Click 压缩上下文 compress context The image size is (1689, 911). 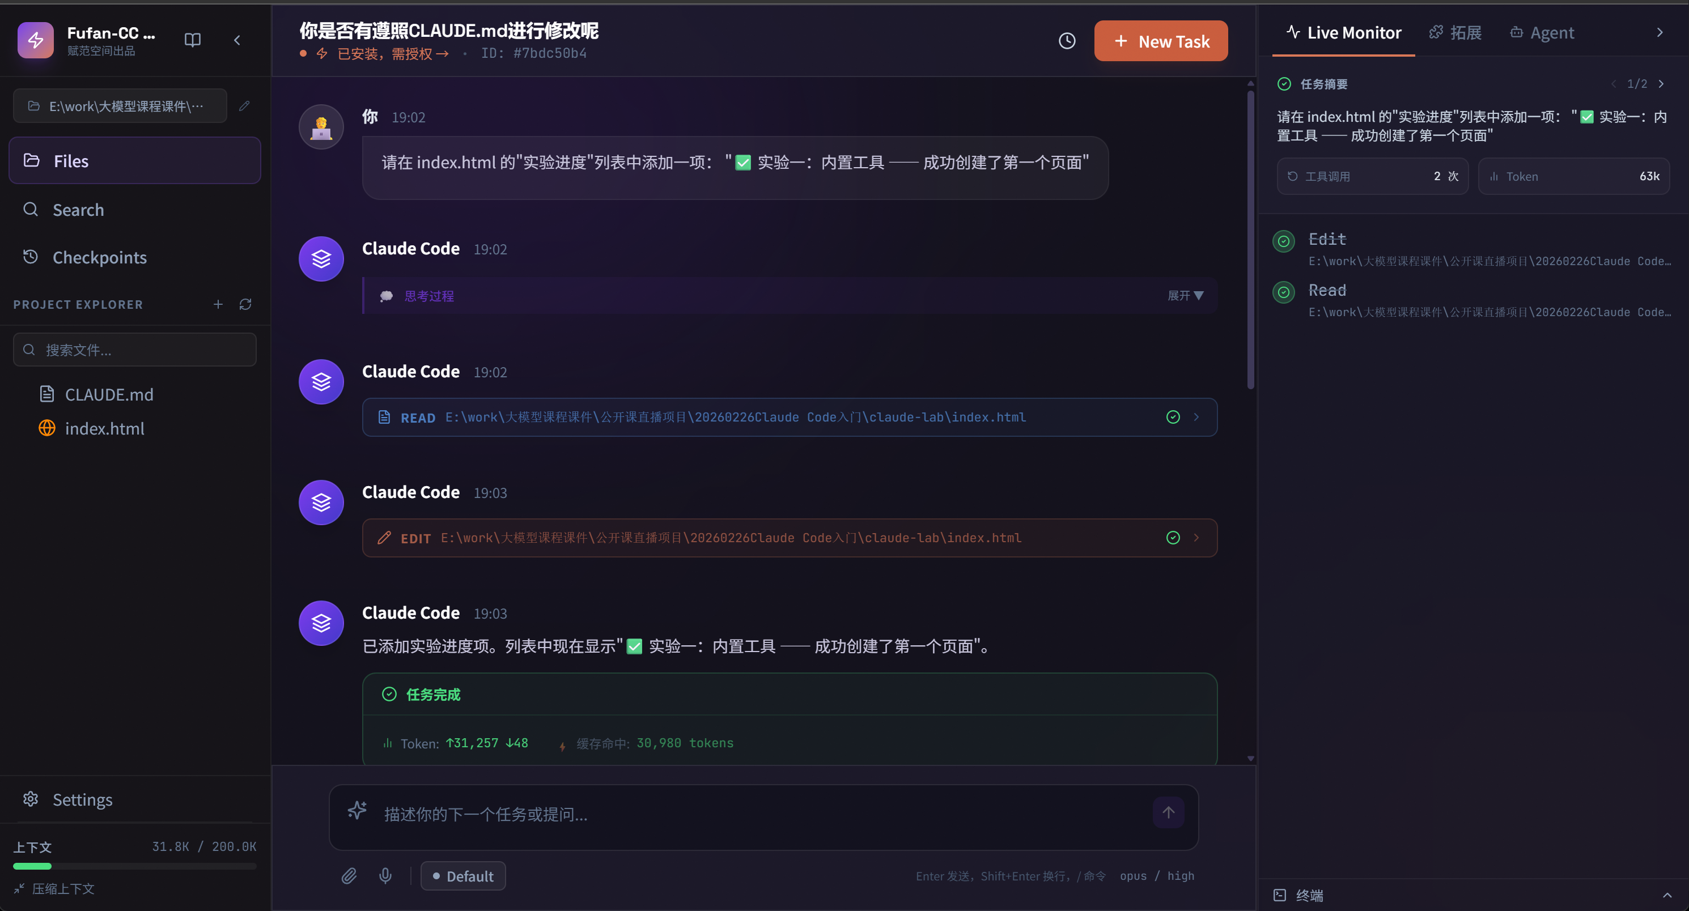pos(54,889)
